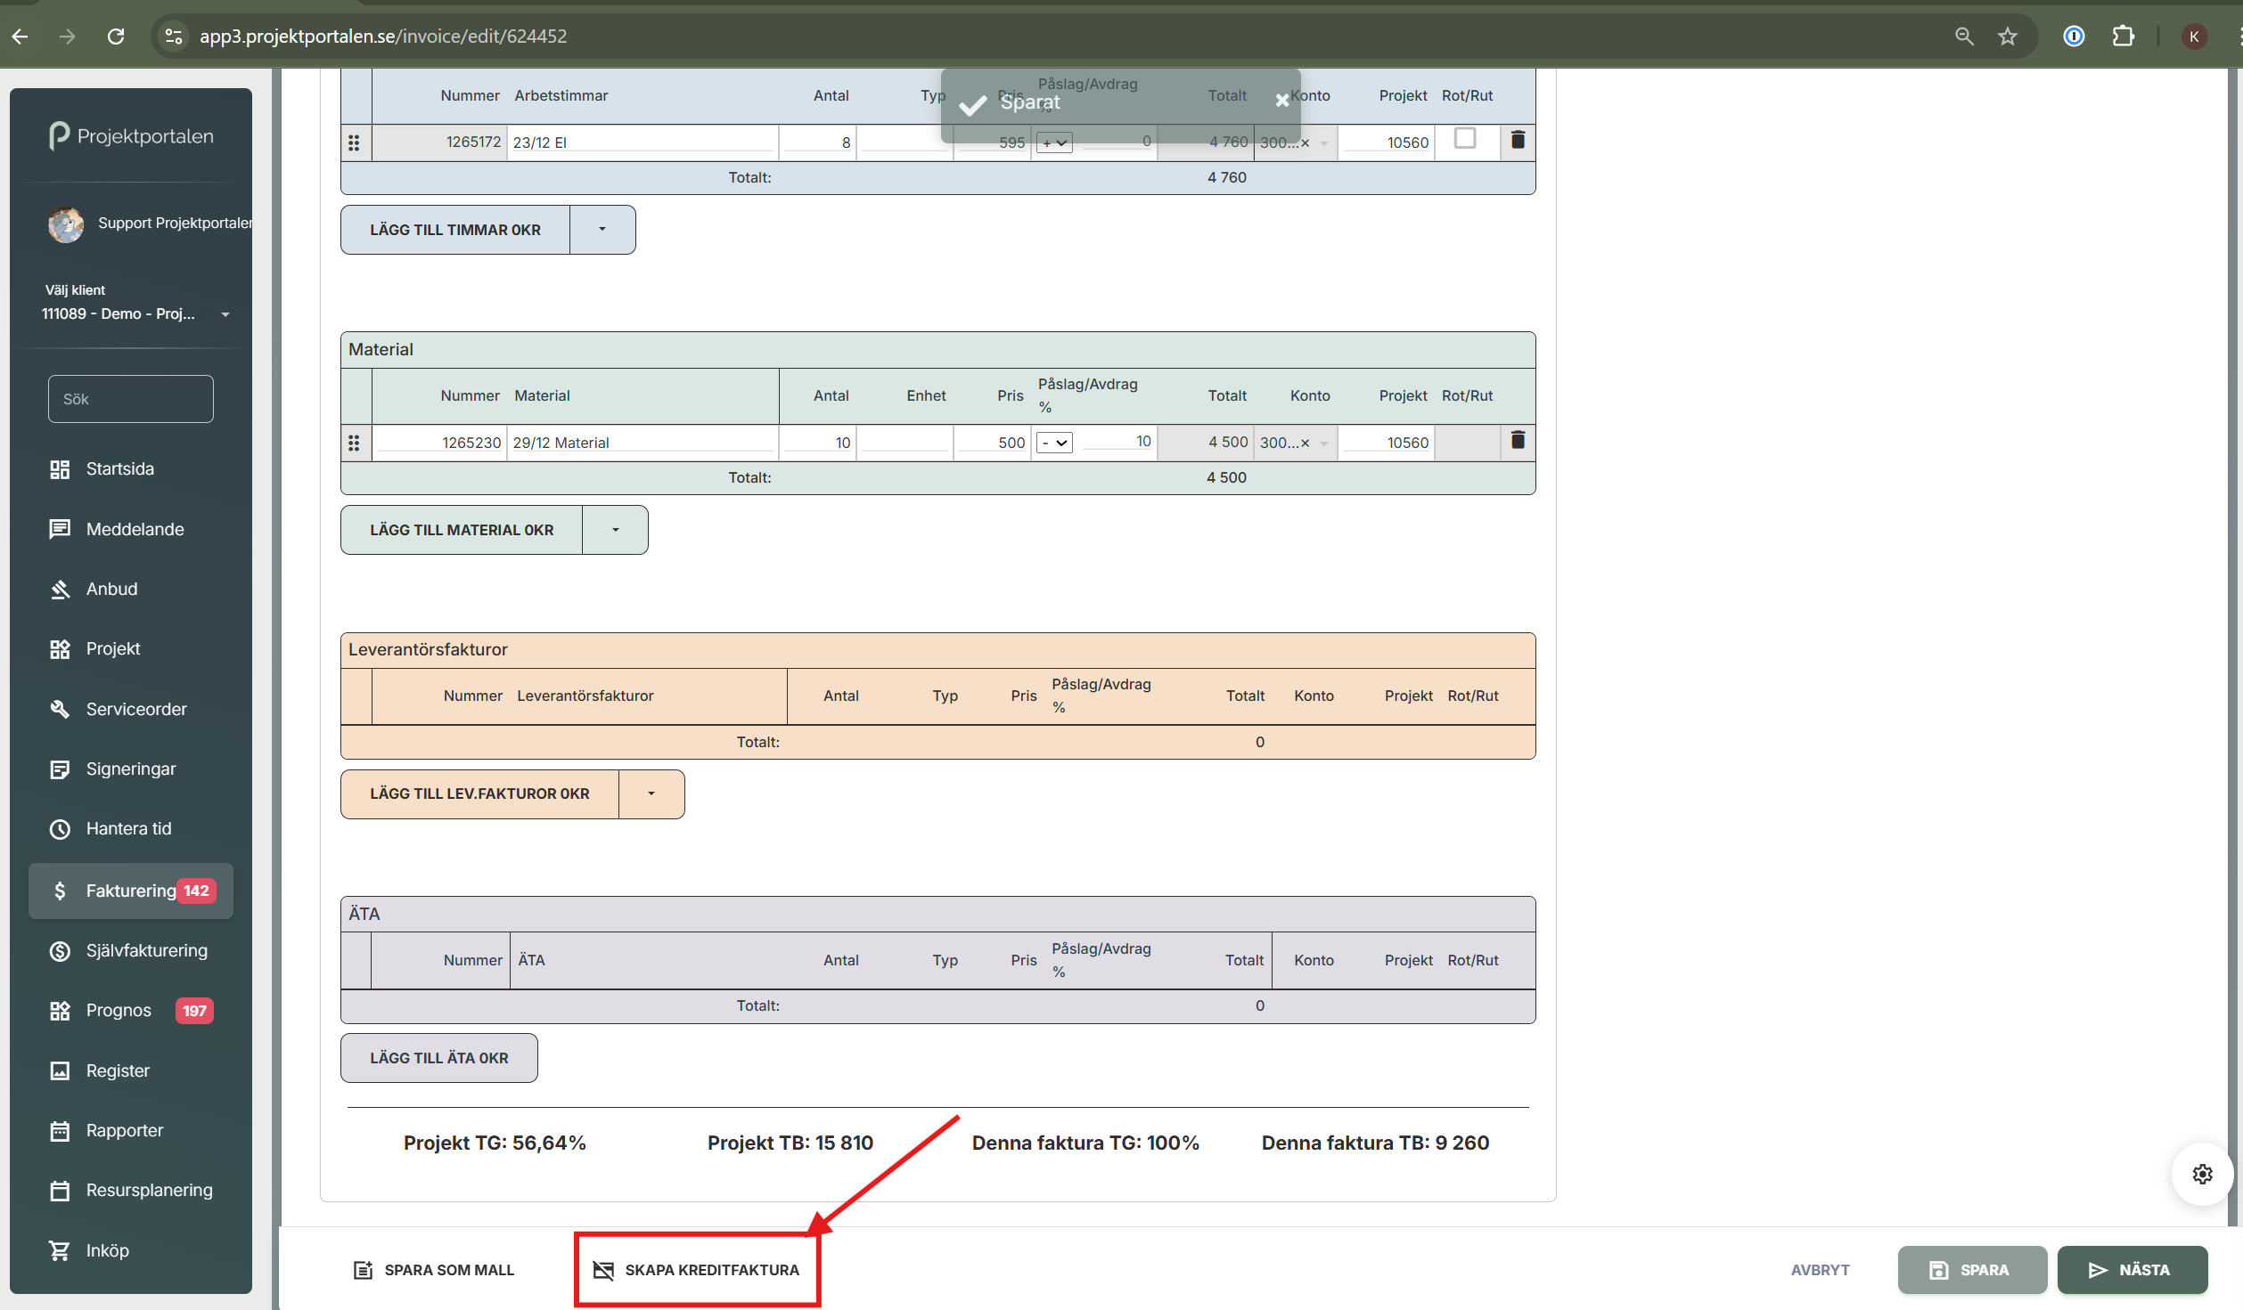Expand Lägg till lev.fakturor dropdown arrow
Screen dimensions: 2243x1310
point(651,793)
